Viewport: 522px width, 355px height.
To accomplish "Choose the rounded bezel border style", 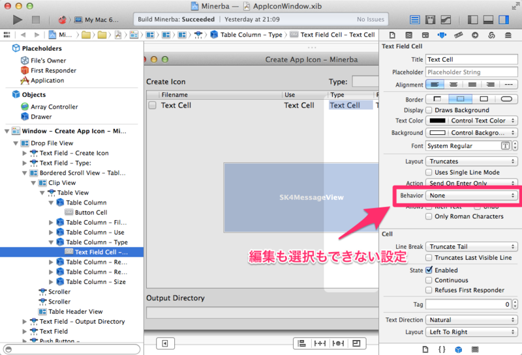I will click(x=506, y=99).
